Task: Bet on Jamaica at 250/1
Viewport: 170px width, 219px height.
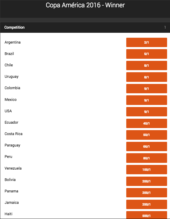Action: pyautogui.click(x=147, y=204)
